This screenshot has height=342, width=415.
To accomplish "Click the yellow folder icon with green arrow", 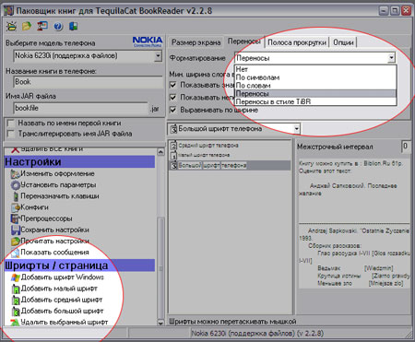I will [27, 27].
